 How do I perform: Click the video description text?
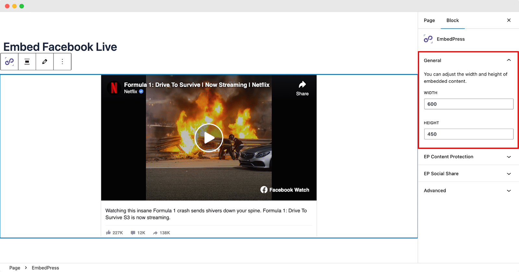click(x=206, y=214)
